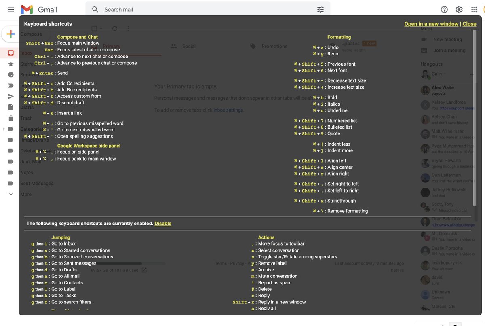Click the Keyboard shortcuts title
Image resolution: width=485 pixels, height=326 pixels.
48,24
